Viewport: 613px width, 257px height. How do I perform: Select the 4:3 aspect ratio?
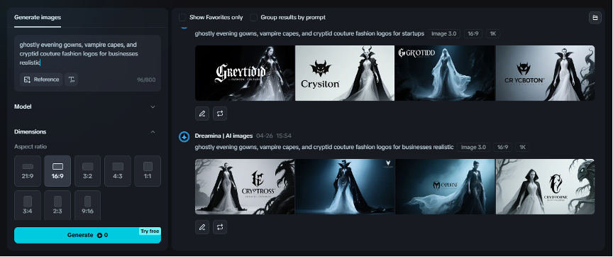click(118, 171)
